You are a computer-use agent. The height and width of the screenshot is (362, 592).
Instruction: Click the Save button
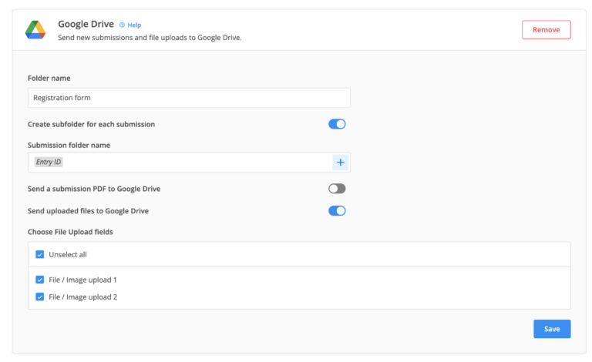(x=552, y=329)
